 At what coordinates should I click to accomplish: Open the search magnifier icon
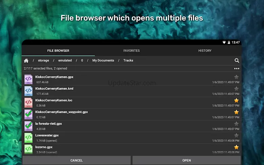coord(237,61)
